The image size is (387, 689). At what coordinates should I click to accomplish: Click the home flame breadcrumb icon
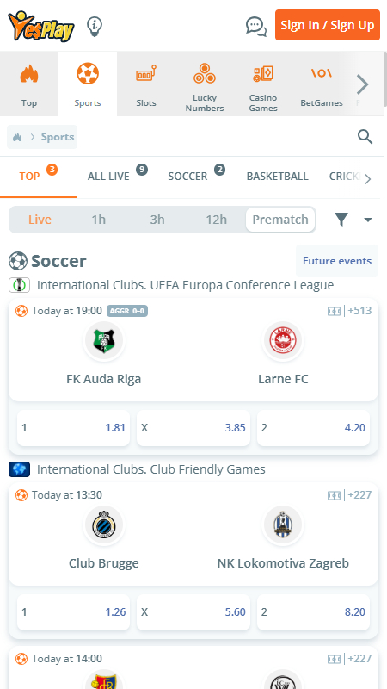[17, 137]
